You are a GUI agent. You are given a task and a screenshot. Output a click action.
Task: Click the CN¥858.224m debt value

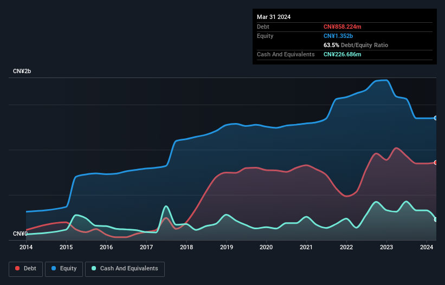(x=342, y=27)
